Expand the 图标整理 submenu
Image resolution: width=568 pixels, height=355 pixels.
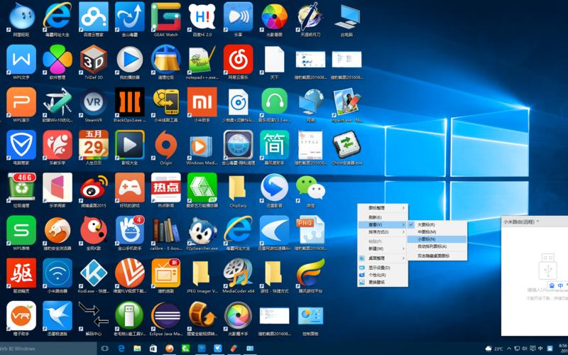pos(383,208)
